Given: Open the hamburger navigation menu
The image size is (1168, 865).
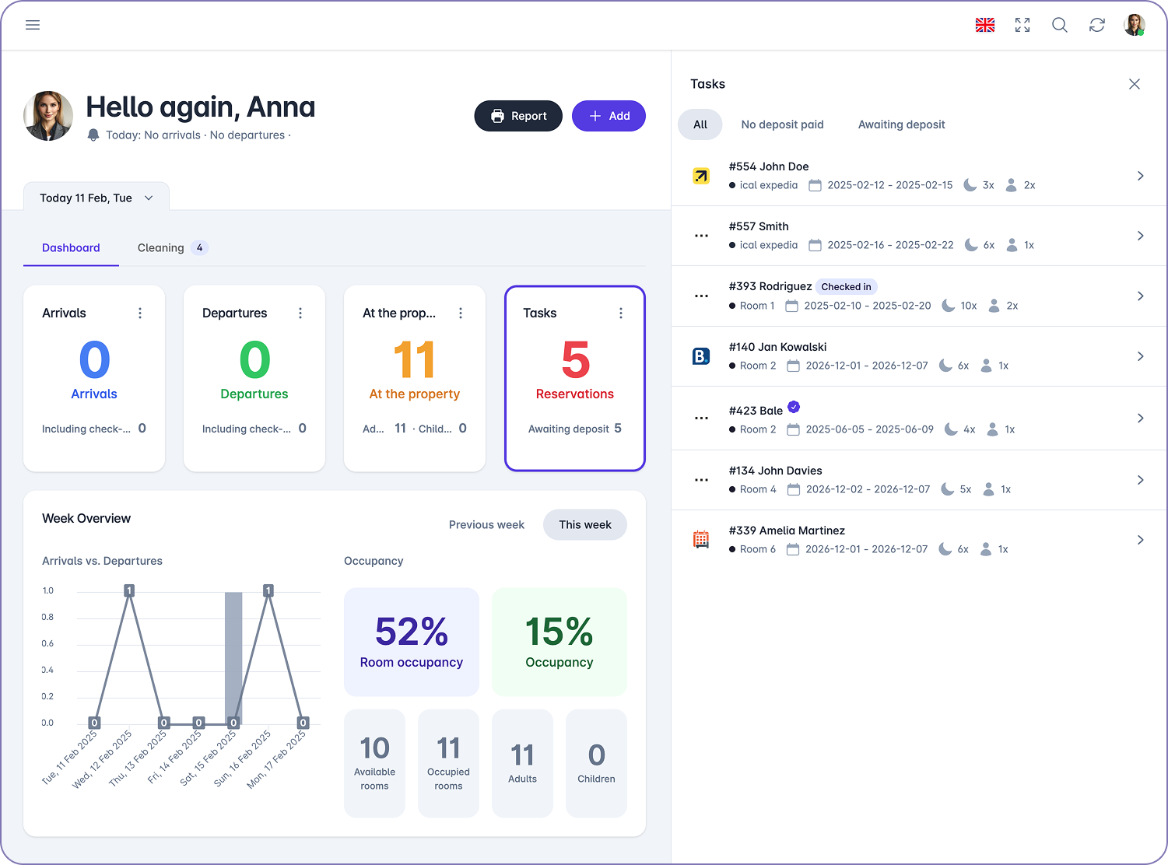Looking at the screenshot, I should click(33, 25).
